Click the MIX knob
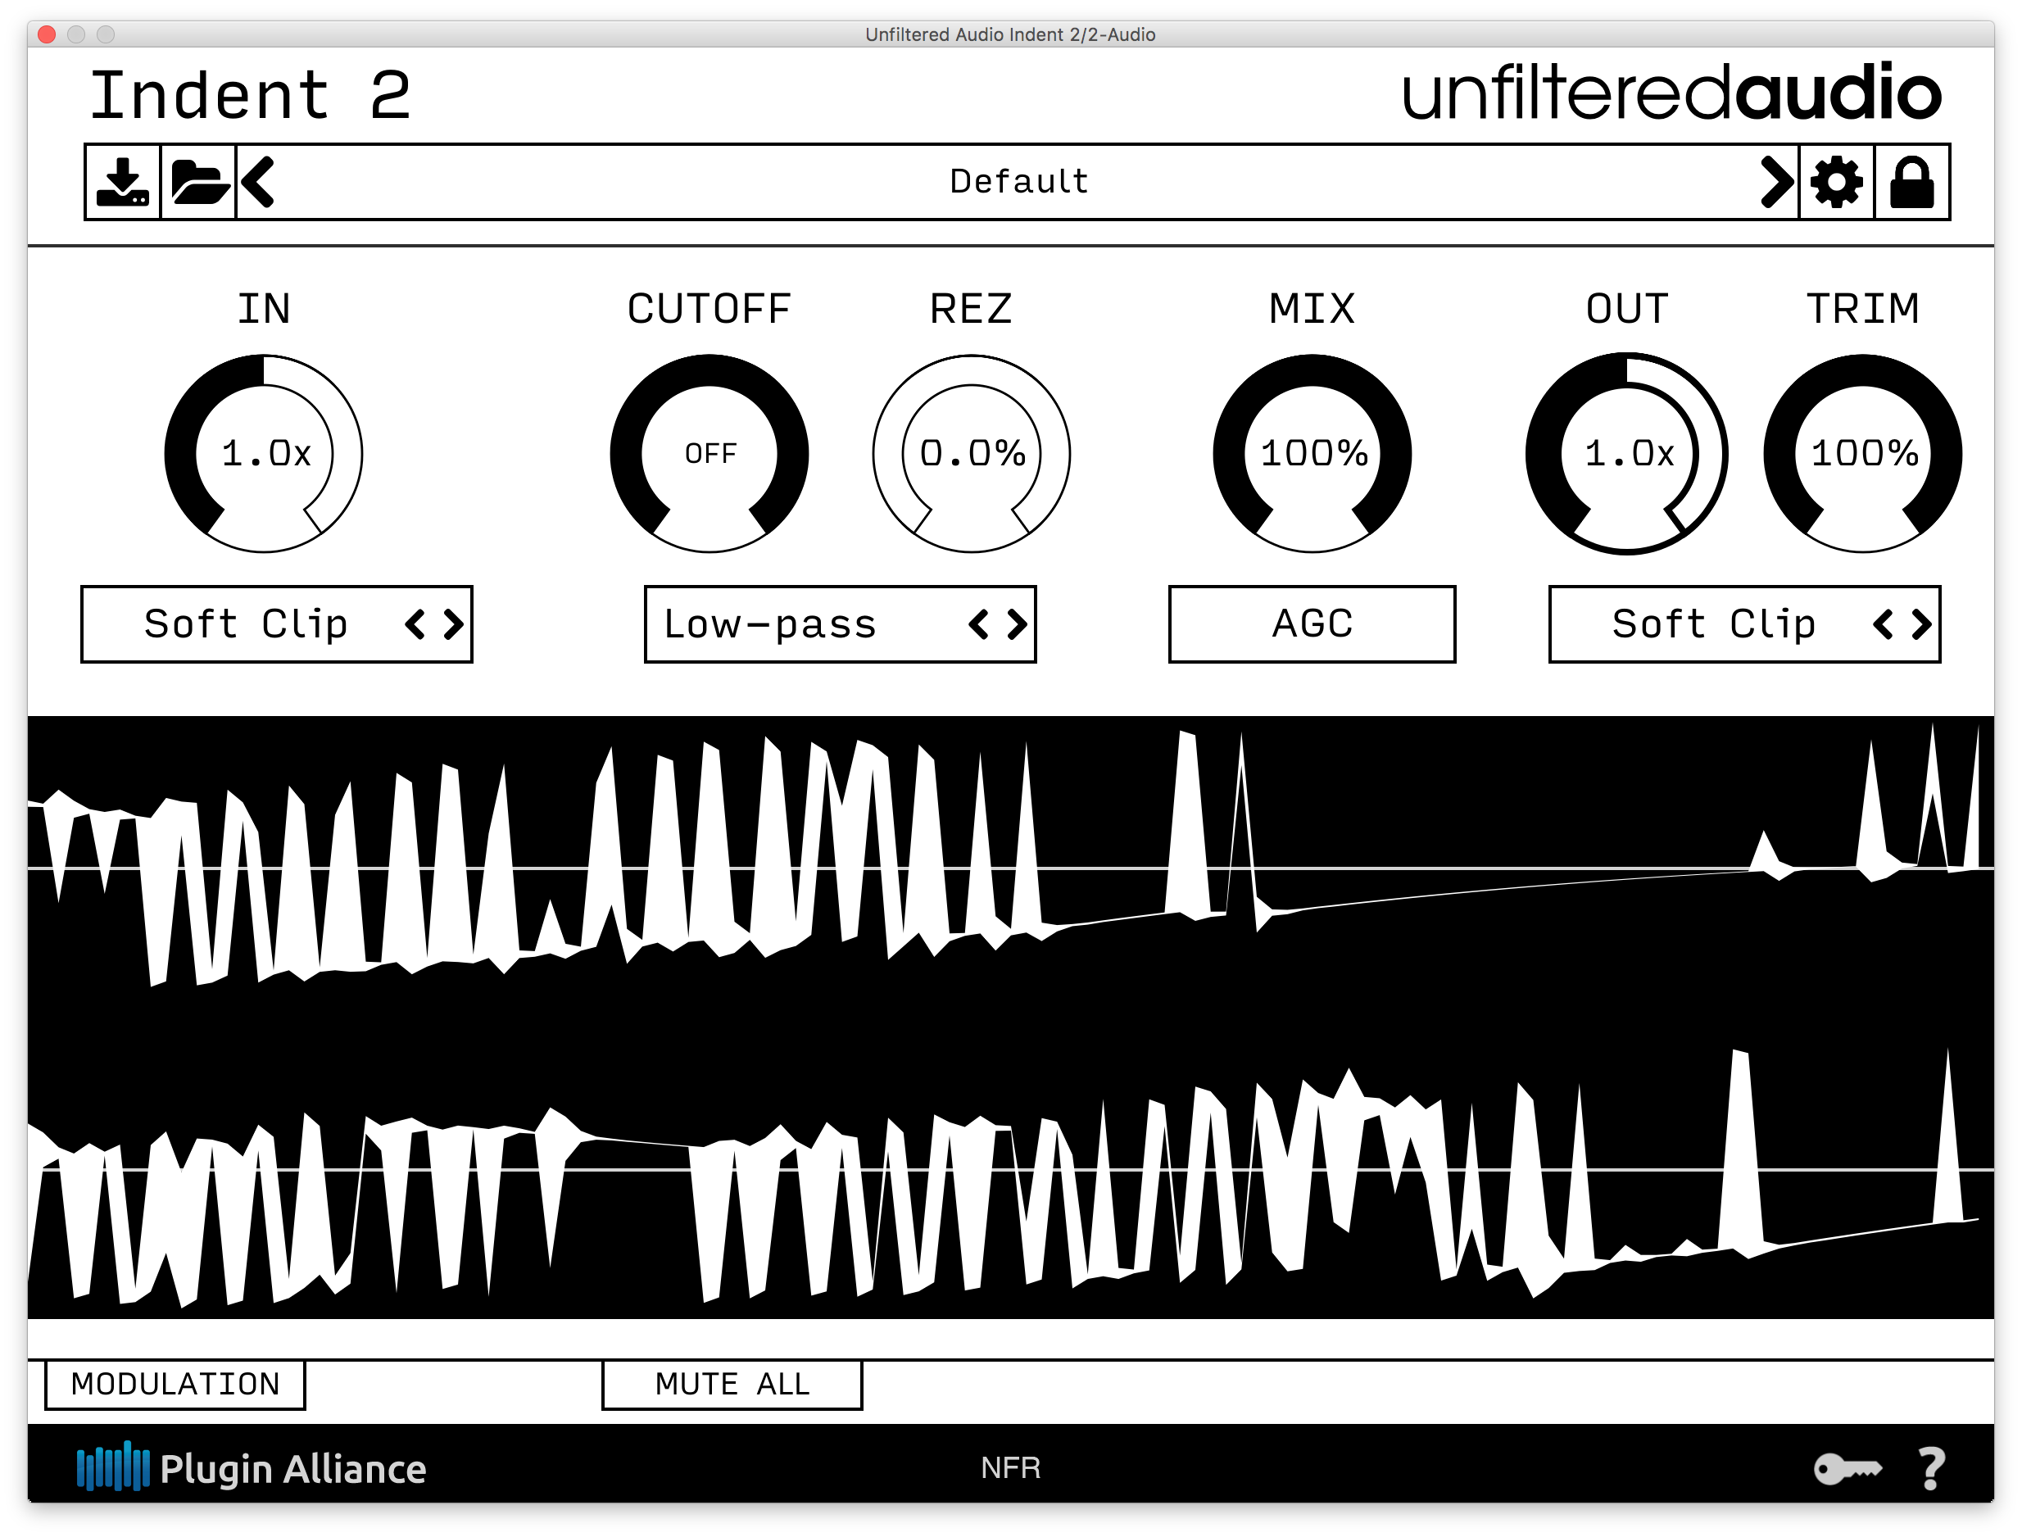Viewport: 2022px width, 1537px height. 1312,454
